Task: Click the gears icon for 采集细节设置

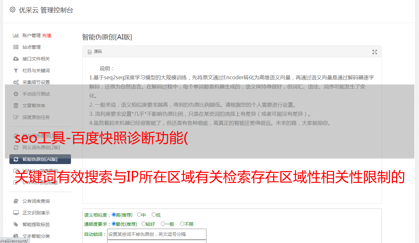Action: point(16,82)
